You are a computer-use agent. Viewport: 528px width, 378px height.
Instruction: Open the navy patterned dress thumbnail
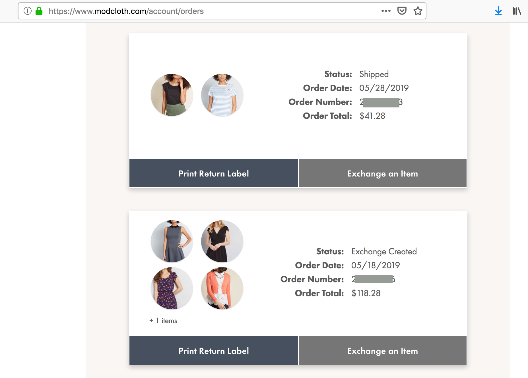172,288
